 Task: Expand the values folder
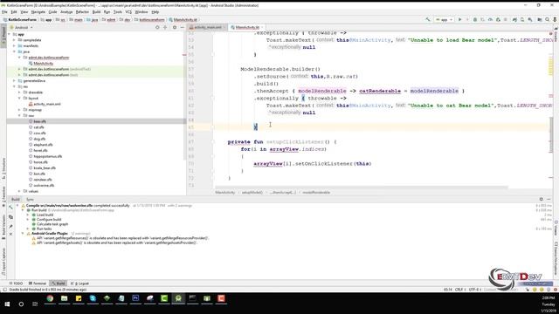[19, 191]
